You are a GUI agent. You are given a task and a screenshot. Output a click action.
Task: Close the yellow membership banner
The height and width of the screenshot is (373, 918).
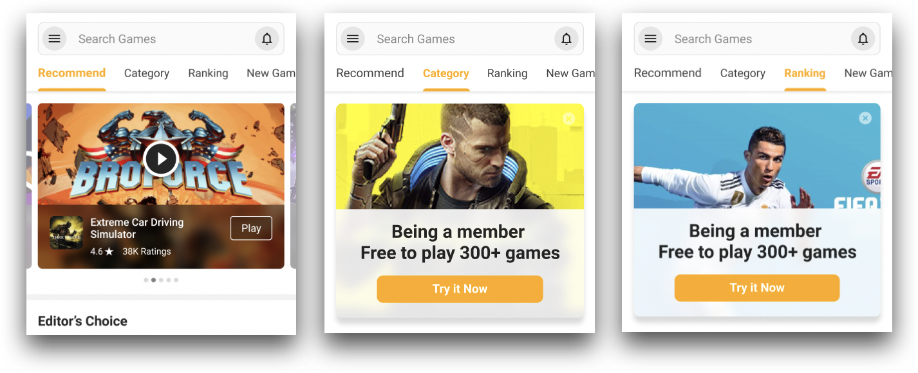click(x=568, y=118)
